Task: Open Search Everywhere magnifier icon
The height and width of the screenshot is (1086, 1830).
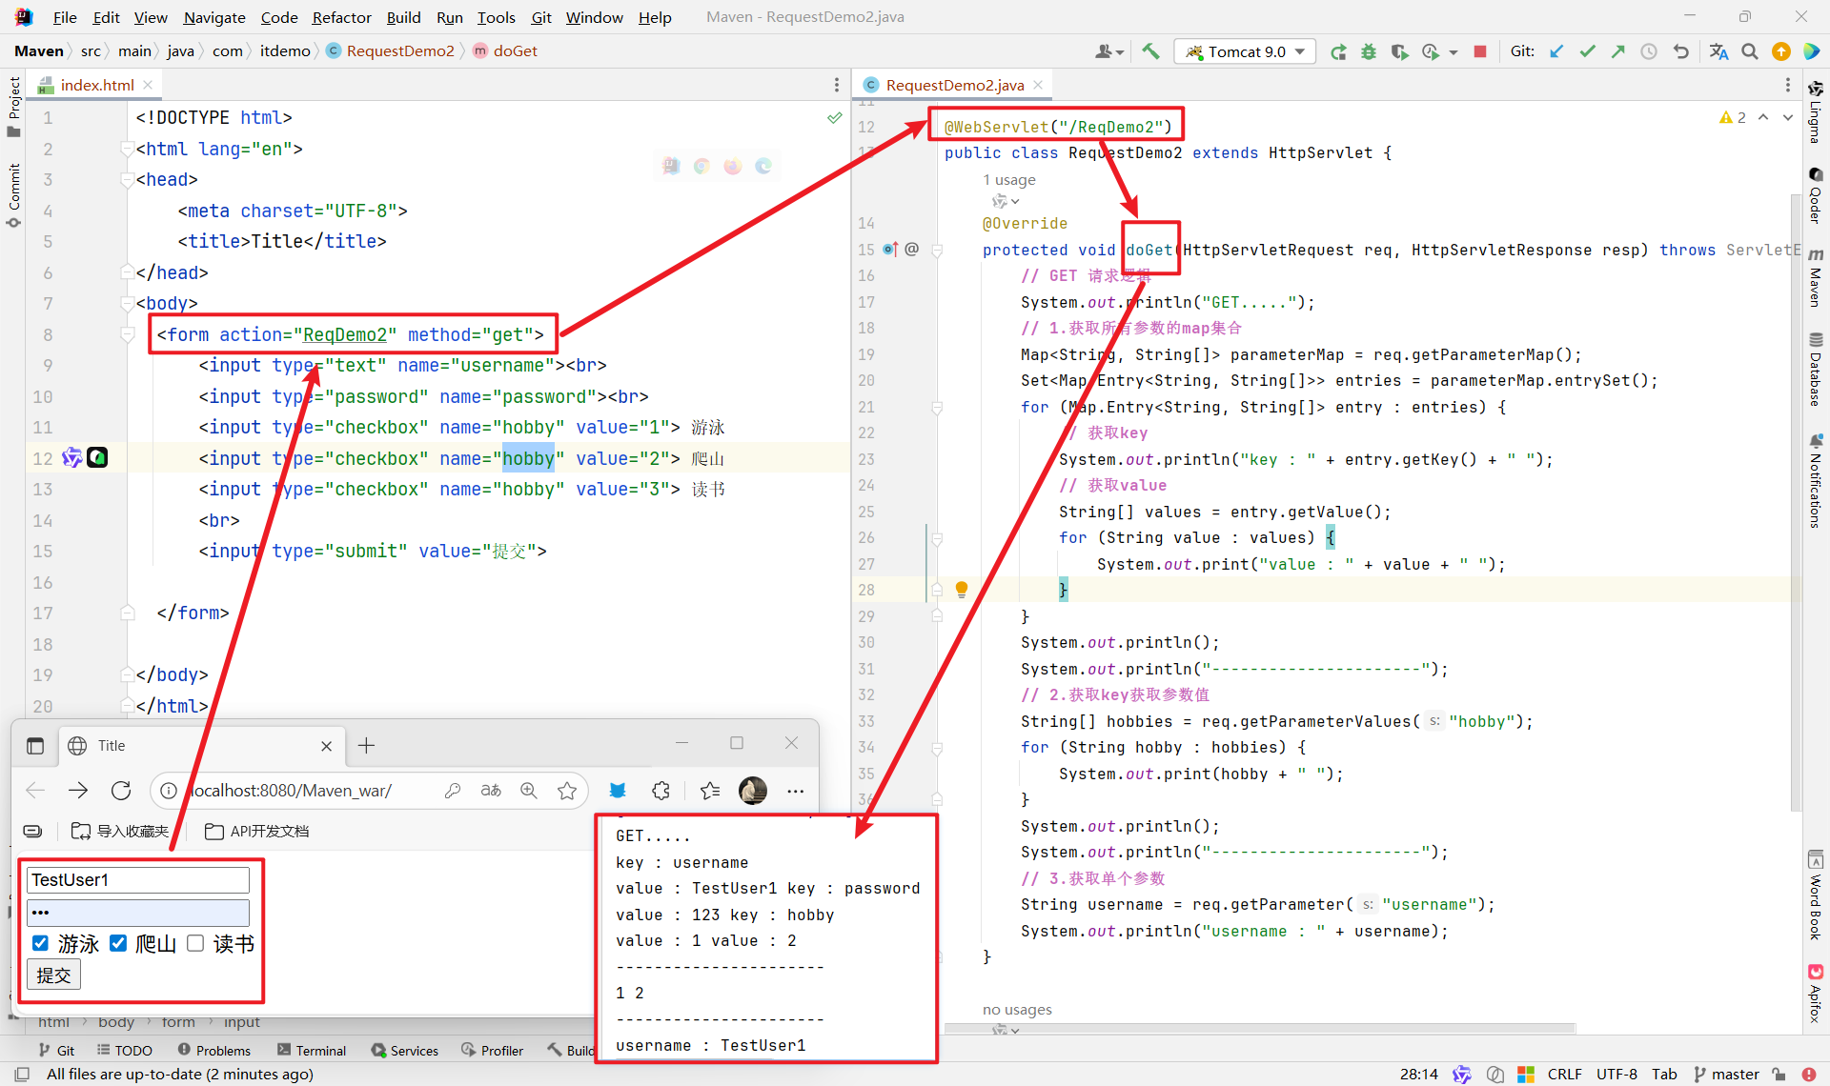Action: click(1750, 51)
